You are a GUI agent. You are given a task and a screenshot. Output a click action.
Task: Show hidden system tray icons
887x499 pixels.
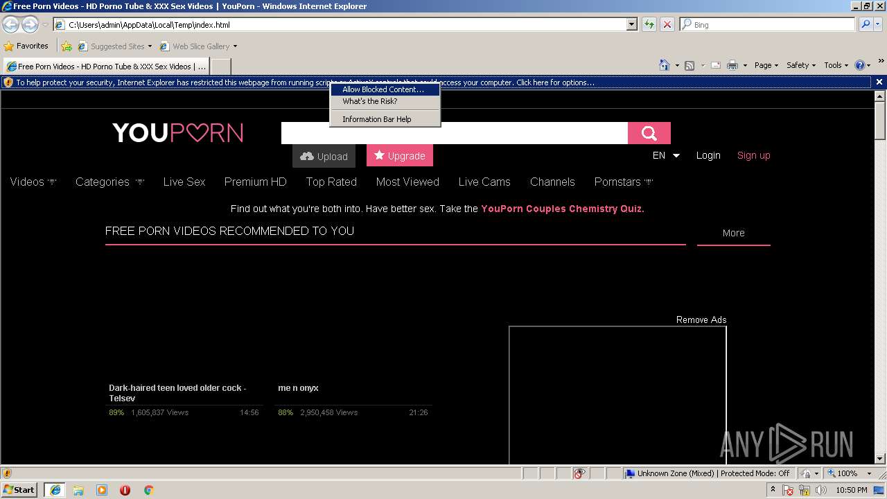pyautogui.click(x=773, y=490)
